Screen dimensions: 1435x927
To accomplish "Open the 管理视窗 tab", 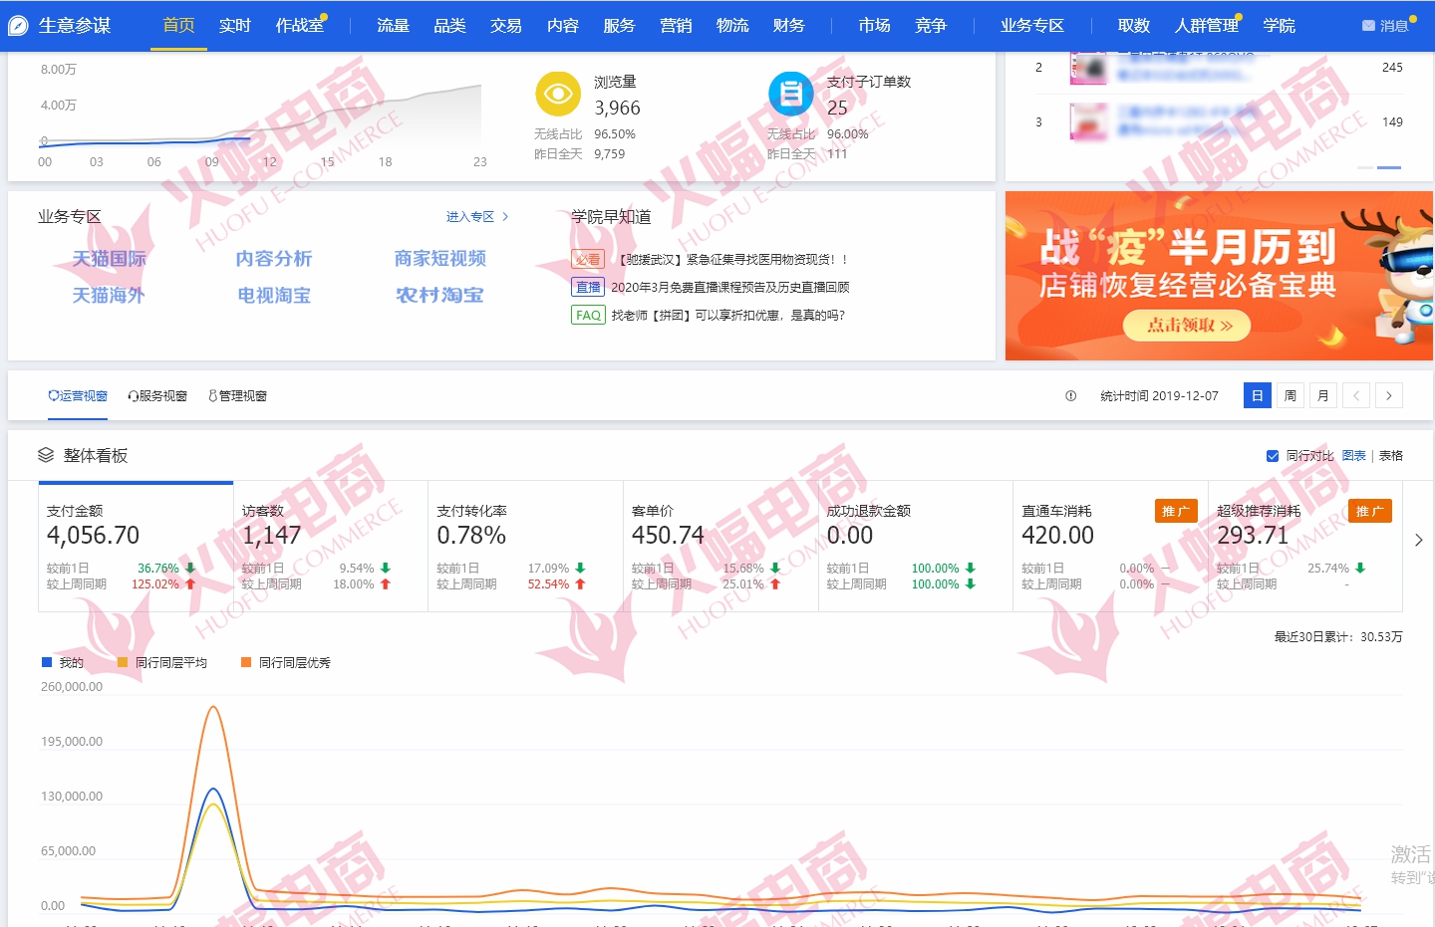I will tap(237, 395).
